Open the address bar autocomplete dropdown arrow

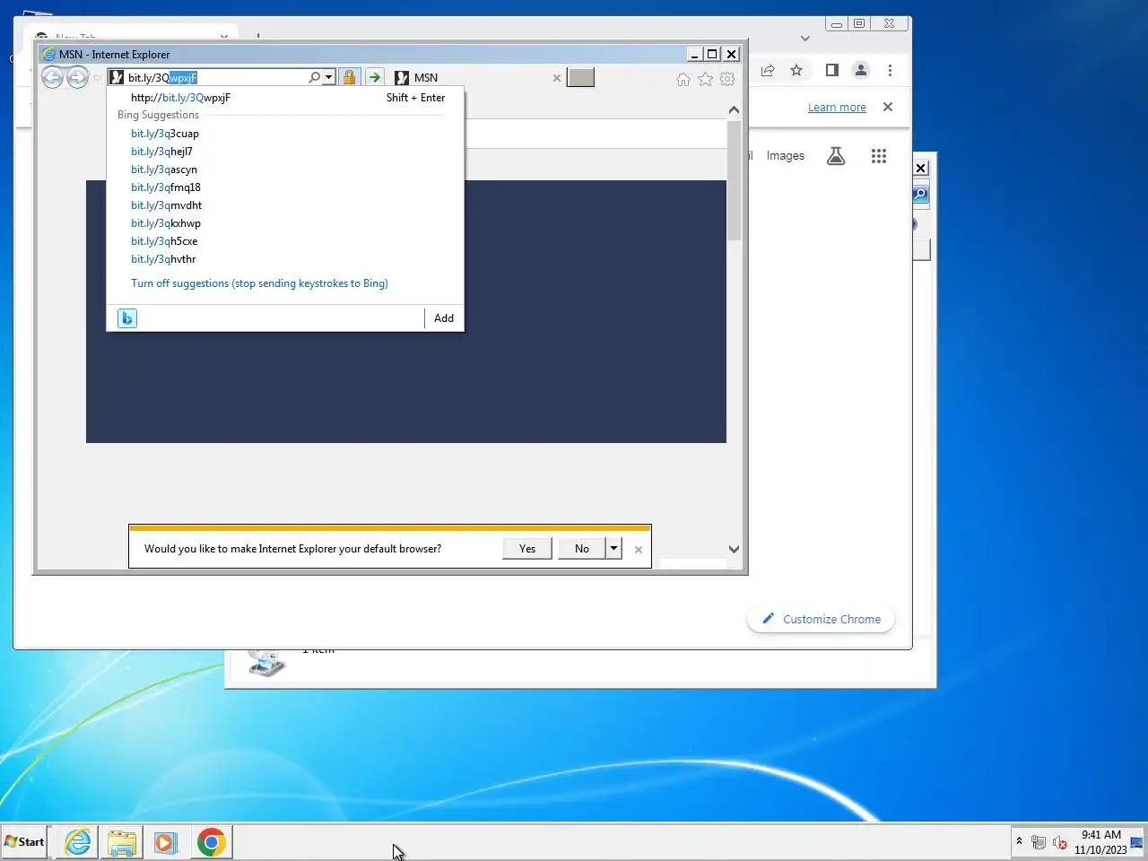[x=329, y=77]
